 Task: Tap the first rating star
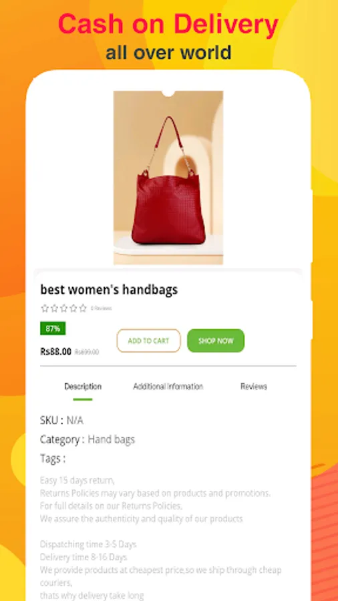[x=45, y=308]
